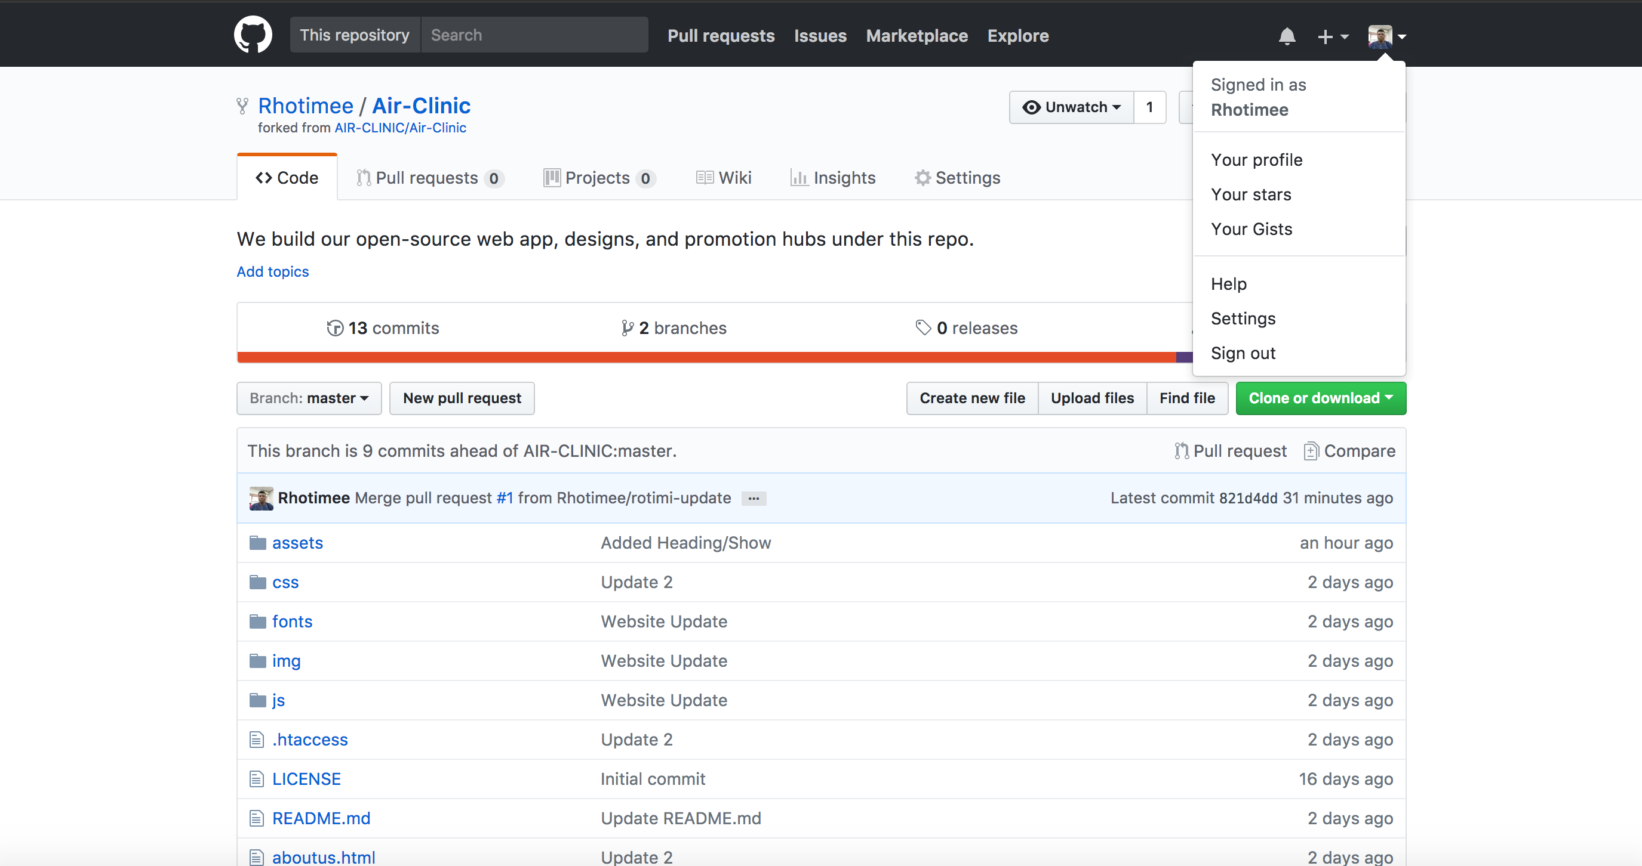Select Your Gists from user menu
1642x866 pixels.
(x=1299, y=228)
